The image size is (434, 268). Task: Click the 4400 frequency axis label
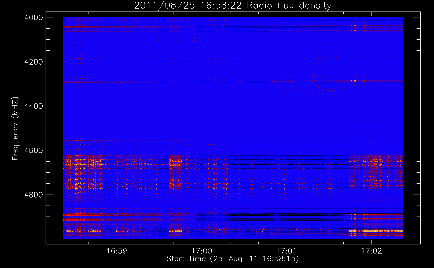34,106
